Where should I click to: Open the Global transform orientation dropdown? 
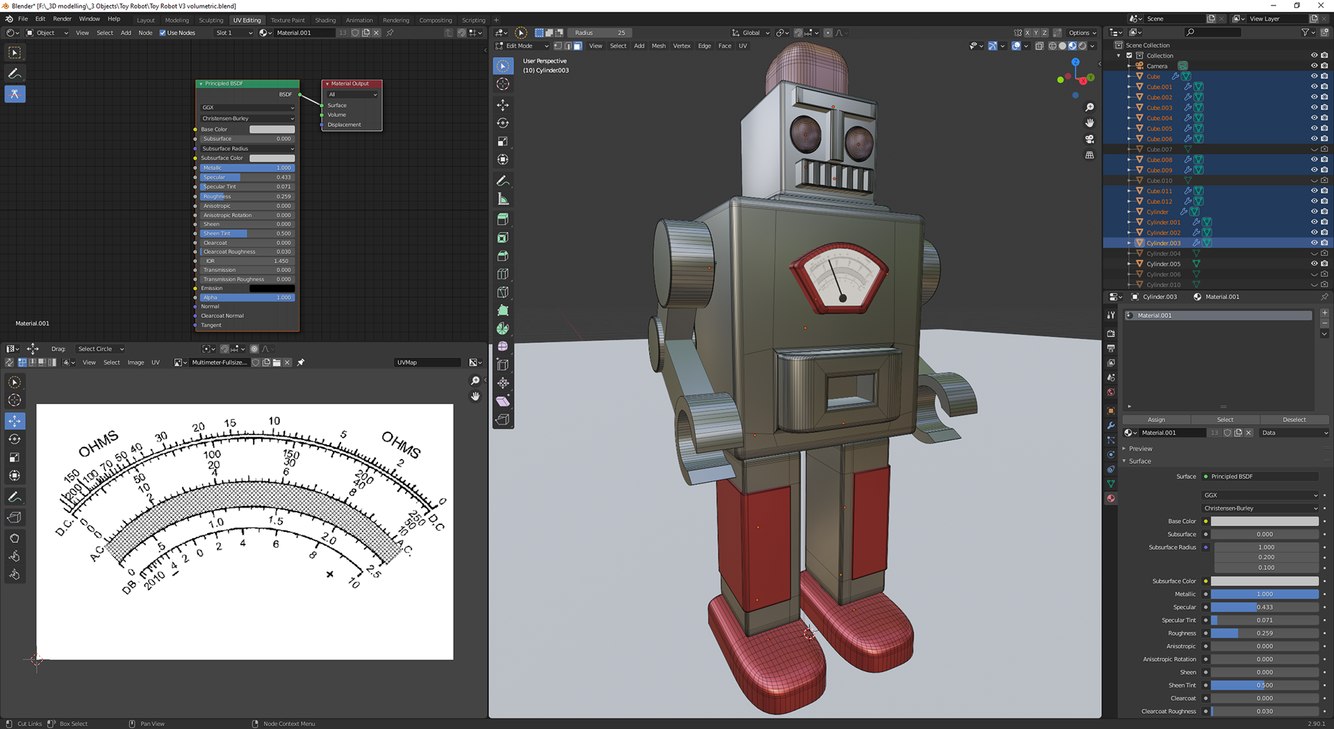[x=750, y=33]
